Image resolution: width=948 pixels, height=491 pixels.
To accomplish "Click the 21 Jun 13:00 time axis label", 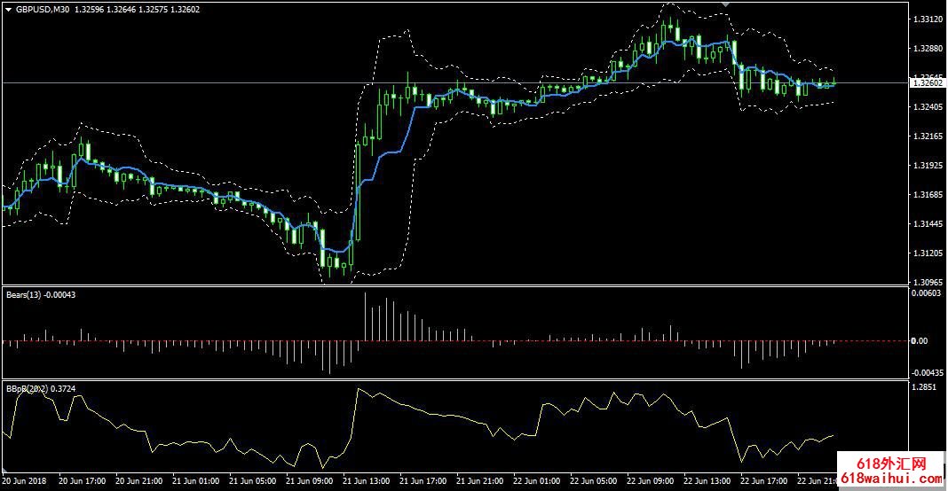I will (366, 481).
